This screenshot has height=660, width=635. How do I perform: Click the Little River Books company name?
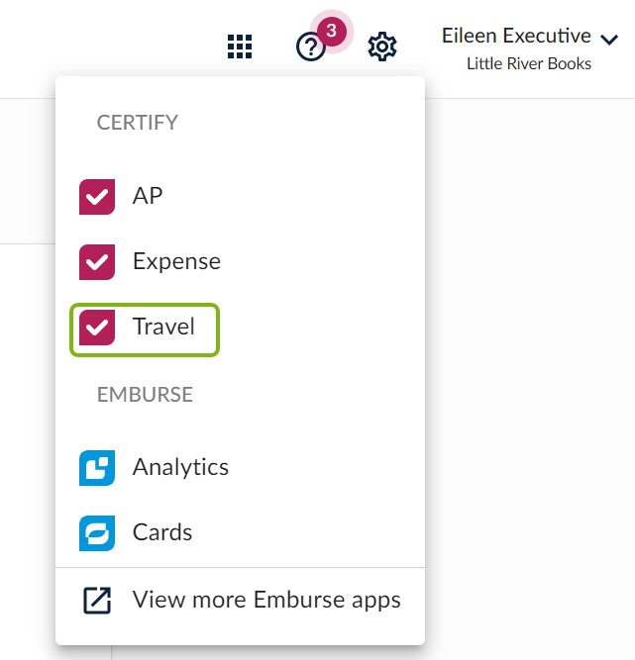coord(529,64)
